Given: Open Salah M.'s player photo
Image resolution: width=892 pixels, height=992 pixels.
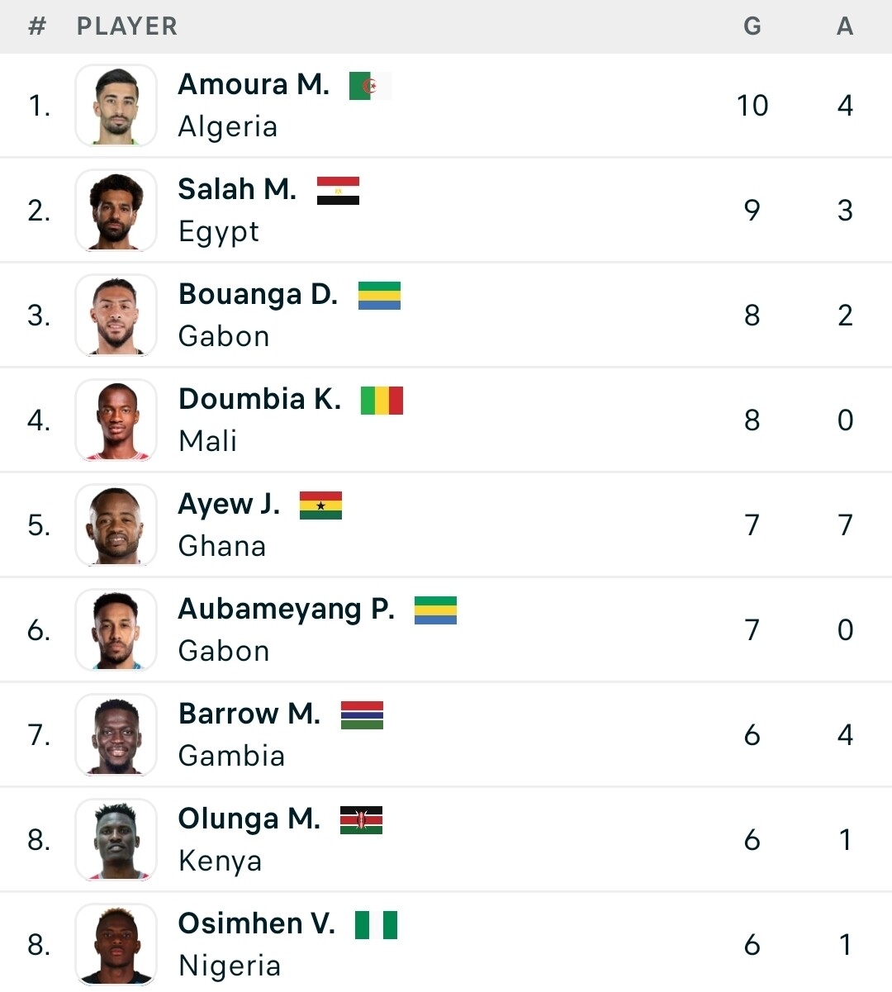Looking at the screenshot, I should [116, 211].
